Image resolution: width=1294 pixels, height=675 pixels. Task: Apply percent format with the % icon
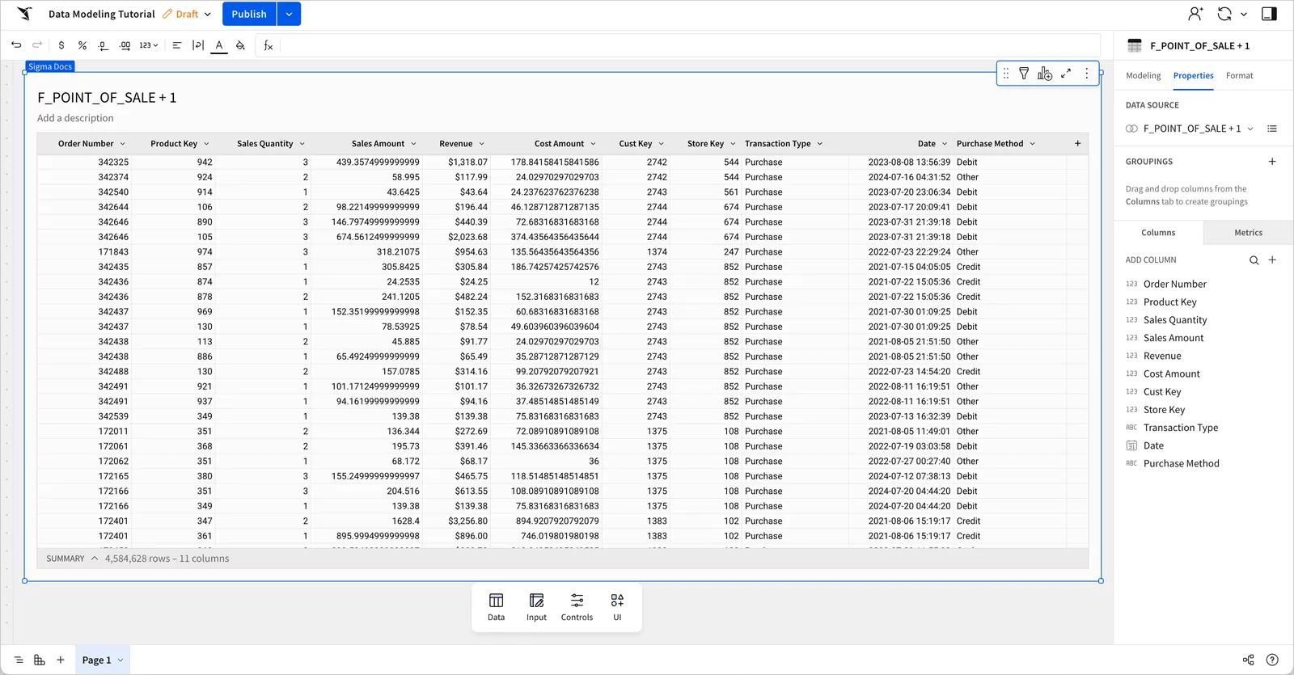click(82, 45)
